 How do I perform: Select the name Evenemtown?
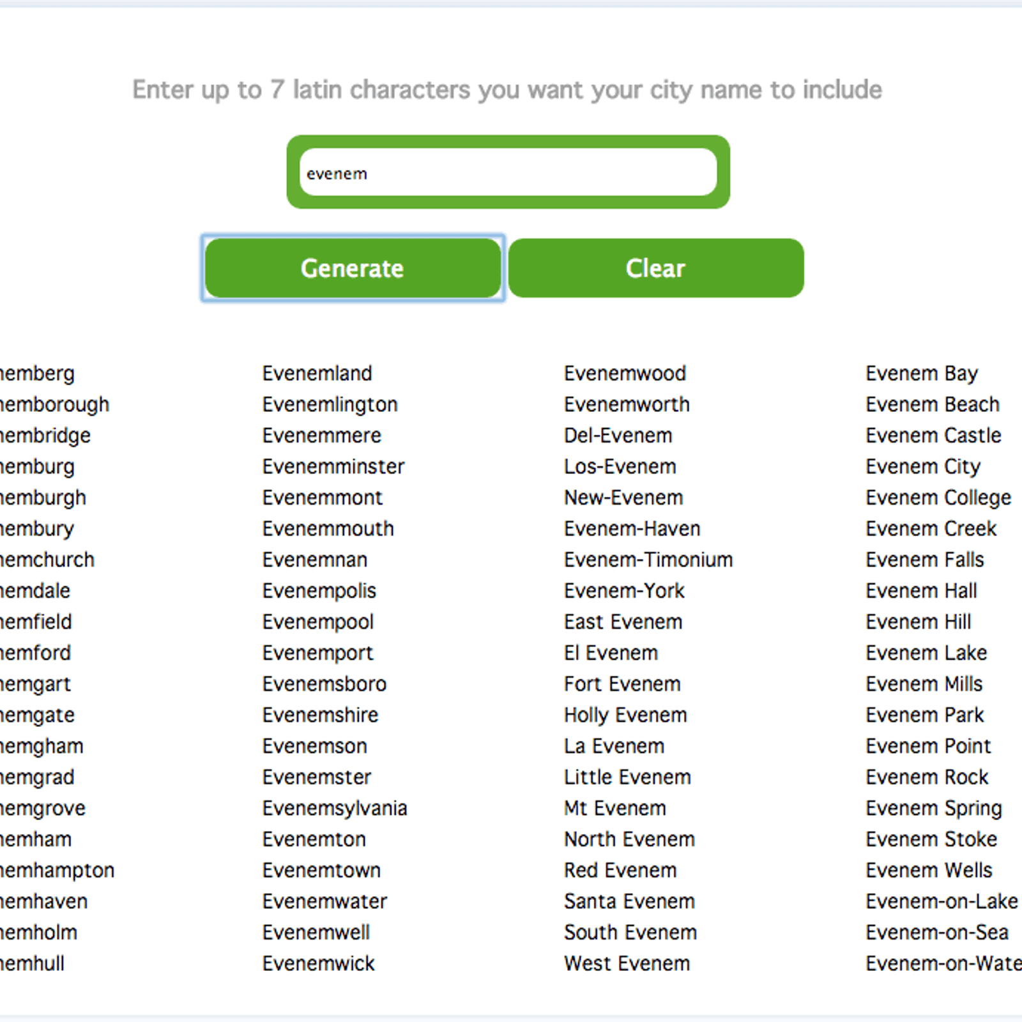[321, 870]
